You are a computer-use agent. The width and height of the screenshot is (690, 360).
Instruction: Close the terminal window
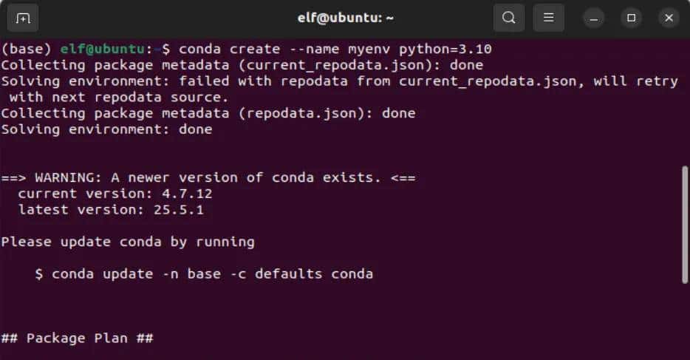point(668,18)
